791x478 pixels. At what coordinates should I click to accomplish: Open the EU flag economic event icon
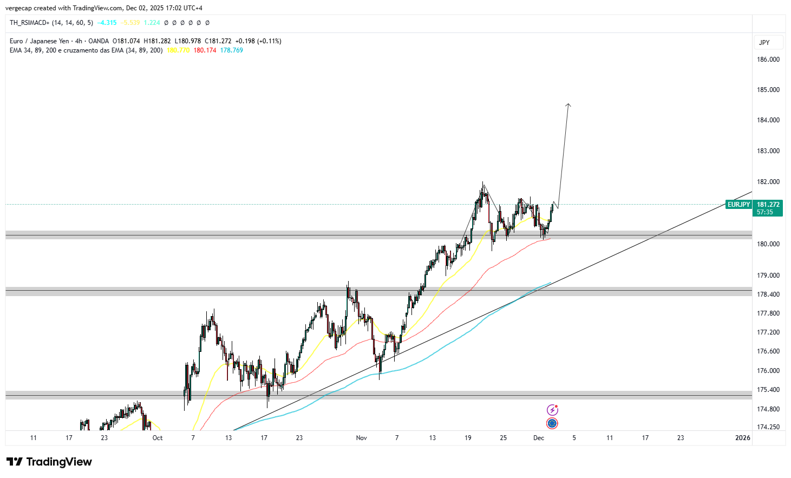click(x=552, y=423)
